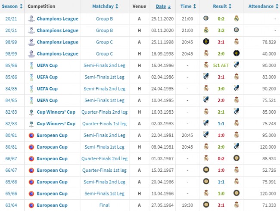This screenshot has height=211, width=280.
Task: Sort by Result column arrows
Action: [x=230, y=6]
